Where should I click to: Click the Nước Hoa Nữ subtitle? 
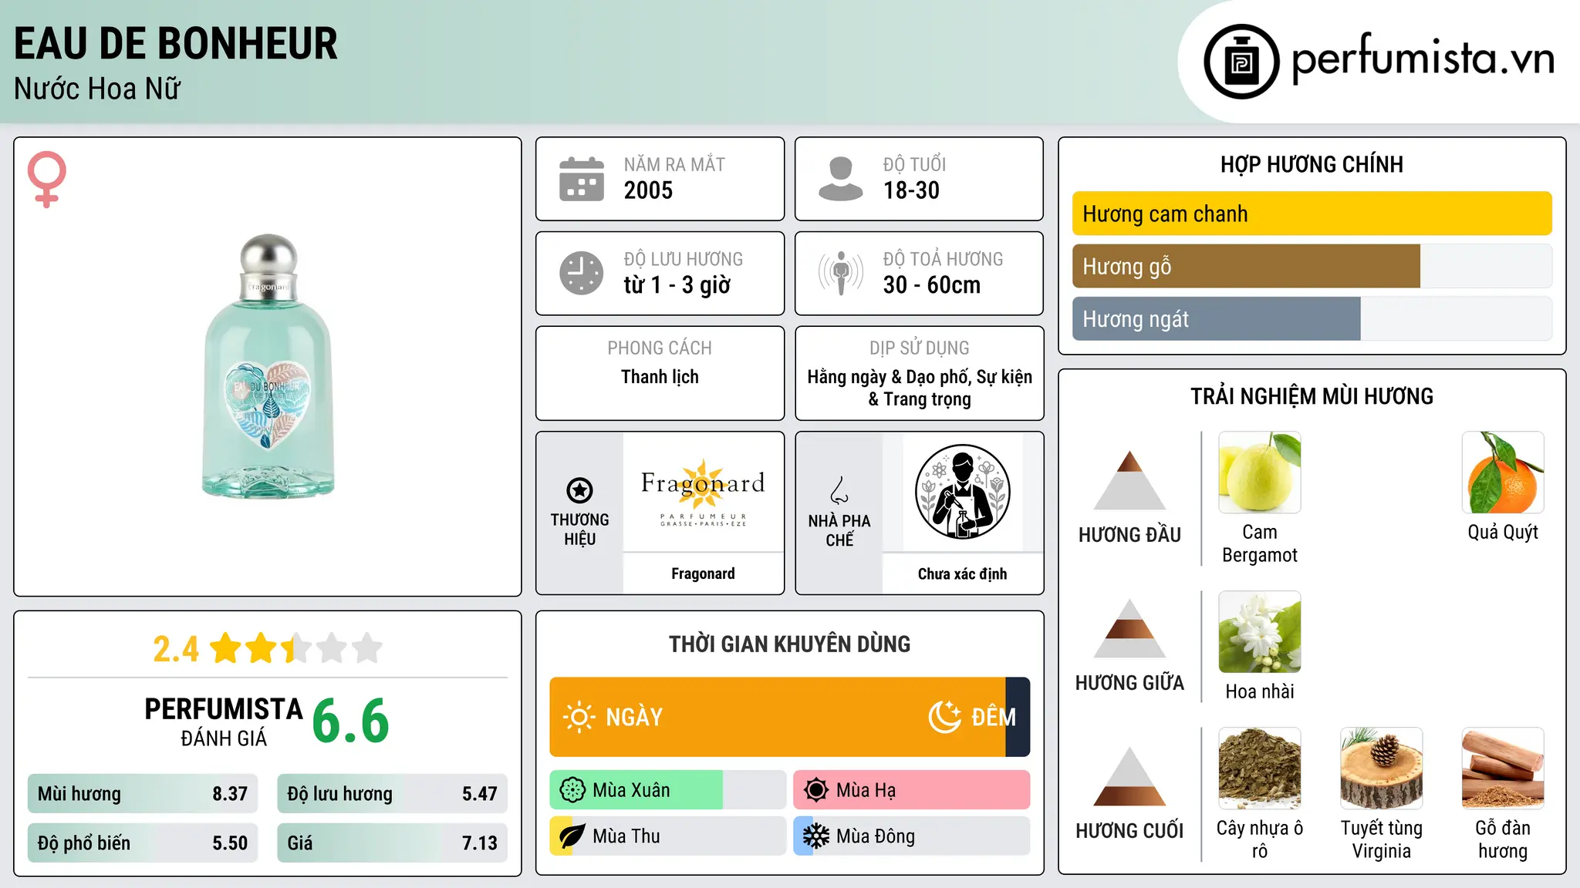(x=97, y=89)
